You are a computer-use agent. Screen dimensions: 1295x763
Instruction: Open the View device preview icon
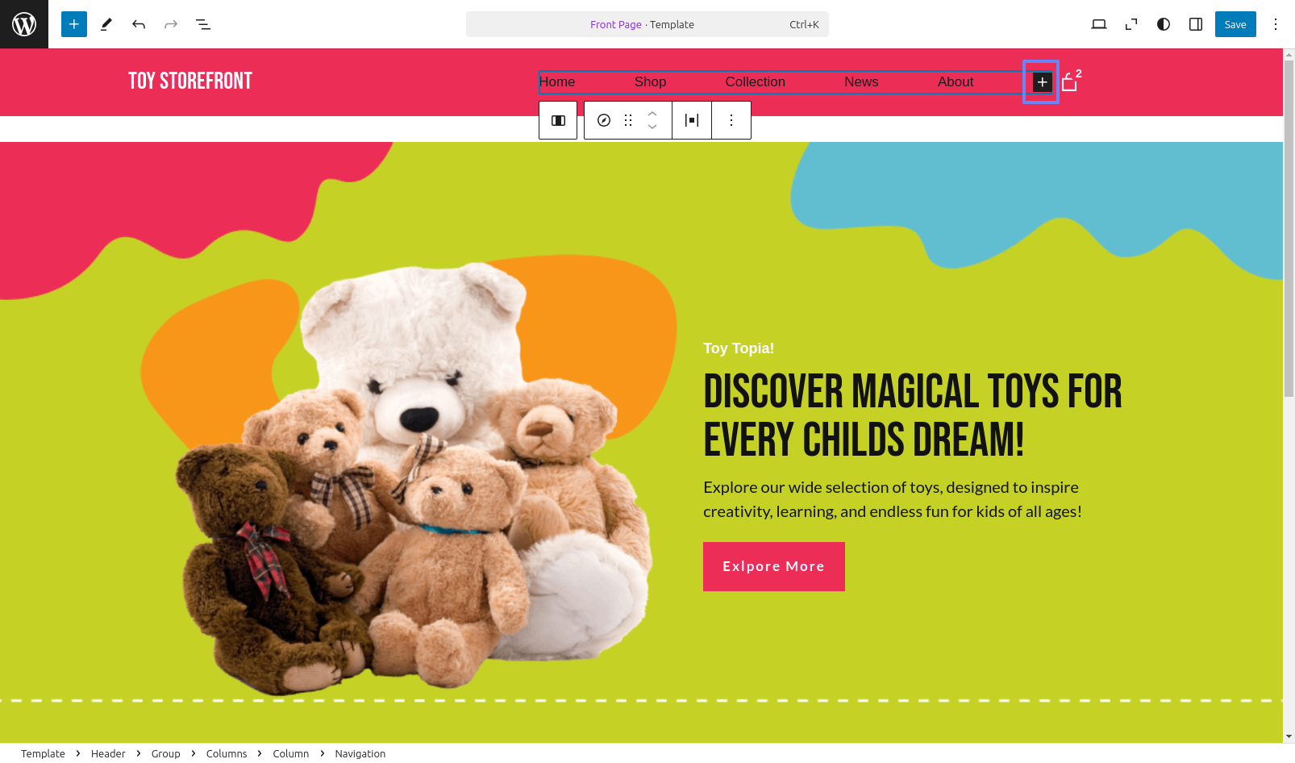click(x=1099, y=24)
